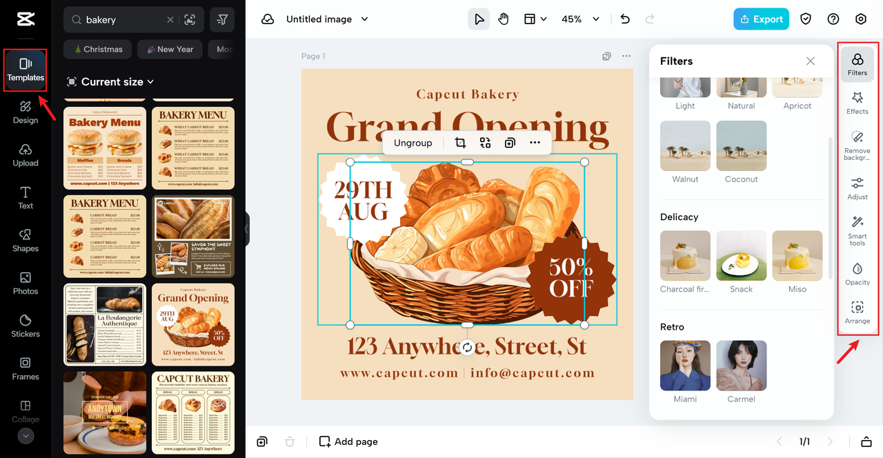Open the Remove background tool
This screenshot has height=458, width=883.
click(x=857, y=145)
